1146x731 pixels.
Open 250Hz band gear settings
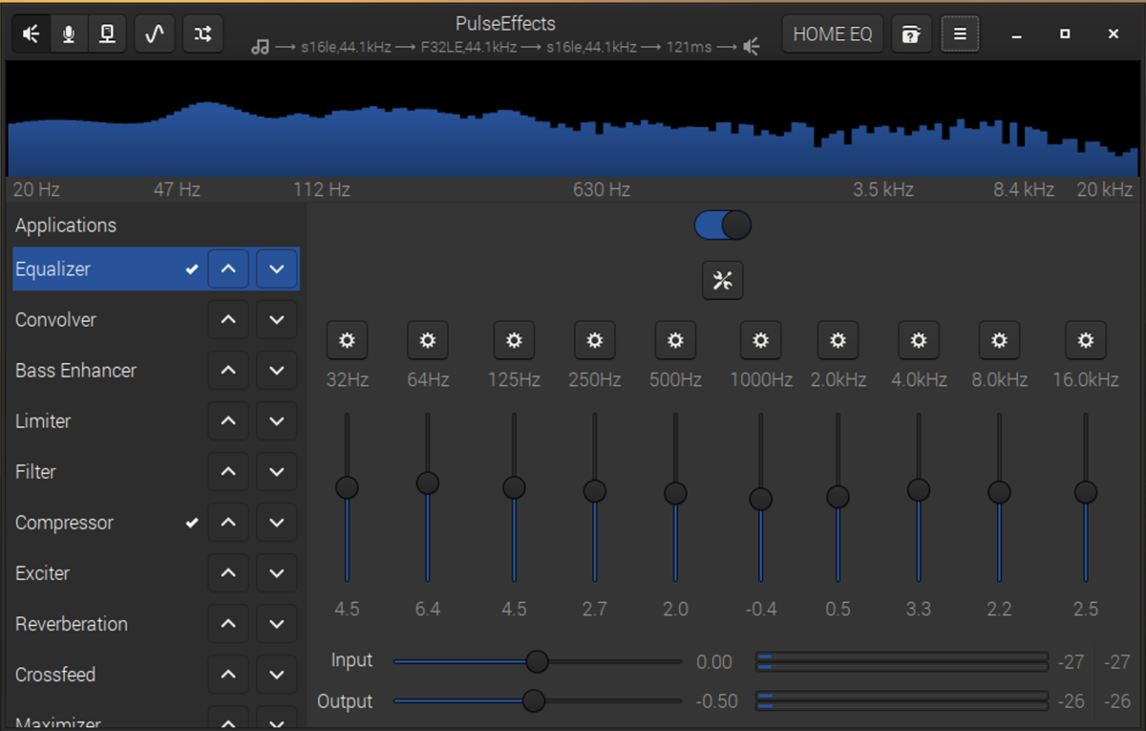(595, 340)
